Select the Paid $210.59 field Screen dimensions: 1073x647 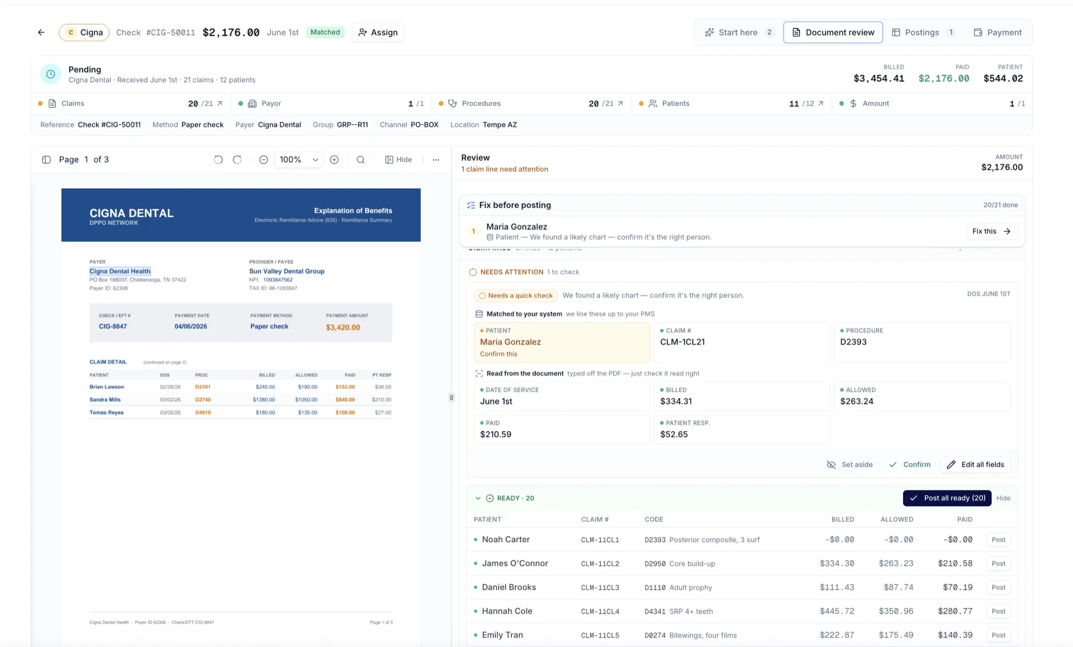(x=562, y=429)
